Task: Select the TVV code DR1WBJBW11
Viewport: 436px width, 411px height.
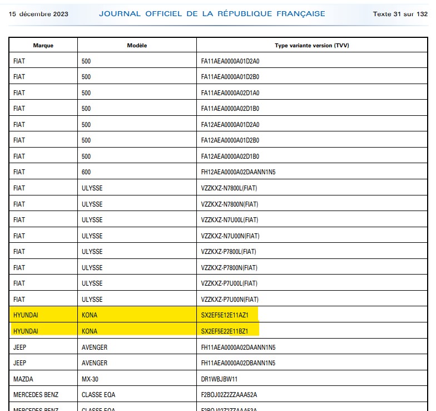Action: point(219,379)
